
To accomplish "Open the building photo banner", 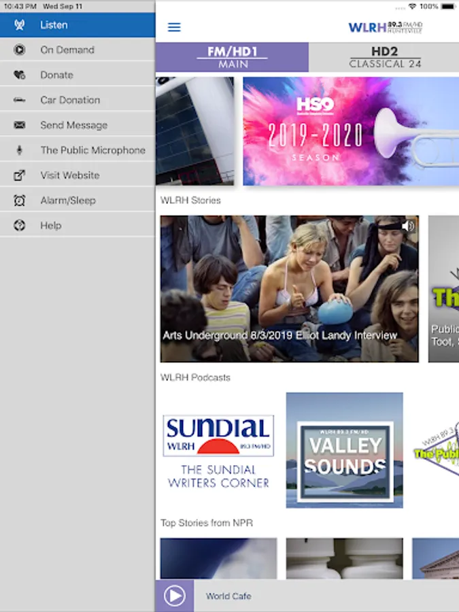I will (194, 131).
